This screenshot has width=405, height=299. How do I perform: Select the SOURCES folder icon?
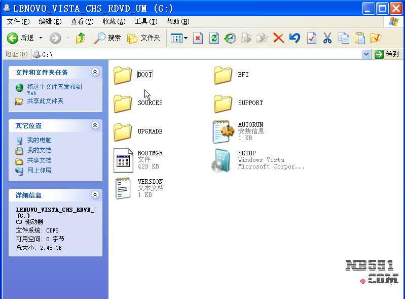tap(123, 104)
